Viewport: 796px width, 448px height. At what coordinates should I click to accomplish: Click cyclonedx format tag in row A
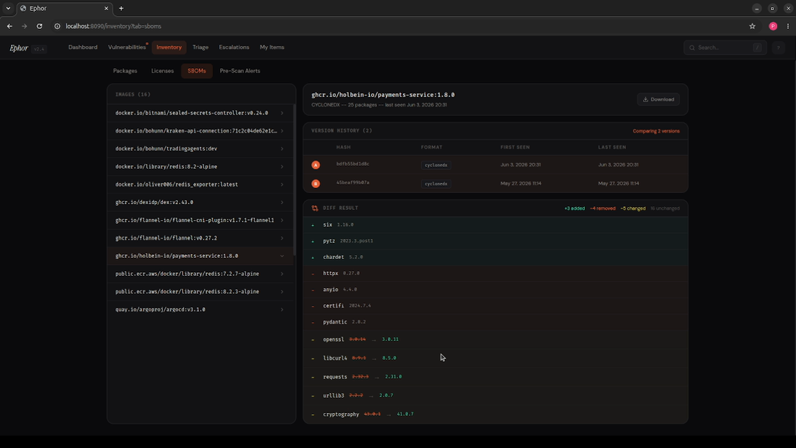point(436,165)
